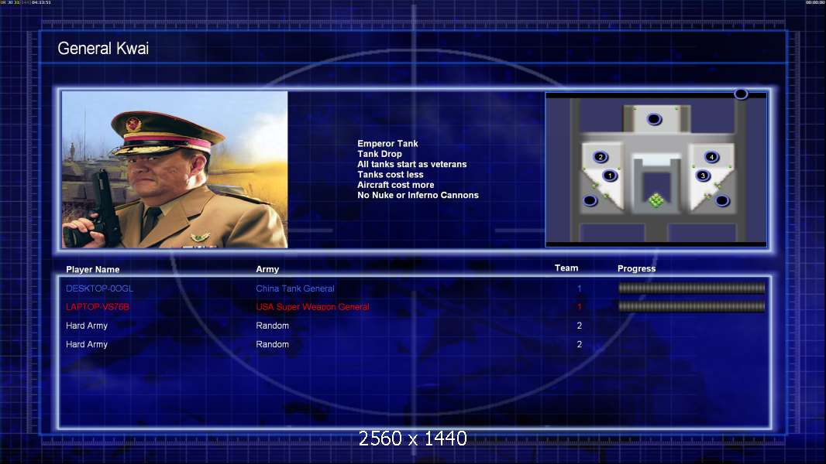Click the Player Name column header
The image size is (826, 464).
click(x=93, y=270)
